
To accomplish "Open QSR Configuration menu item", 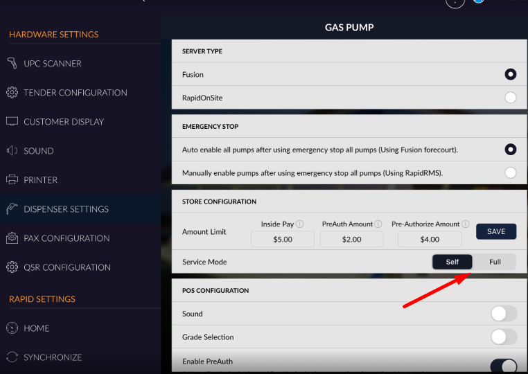I will pos(67,267).
